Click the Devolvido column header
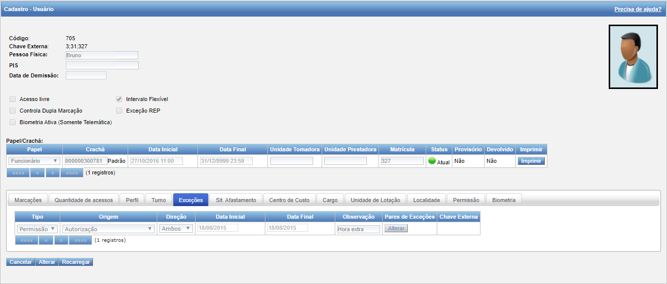Screen dimensions: 667x284 tap(500, 149)
